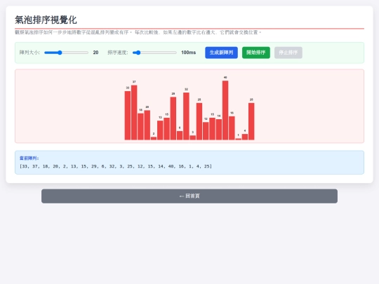Select the bar labeled 12

[206, 131]
